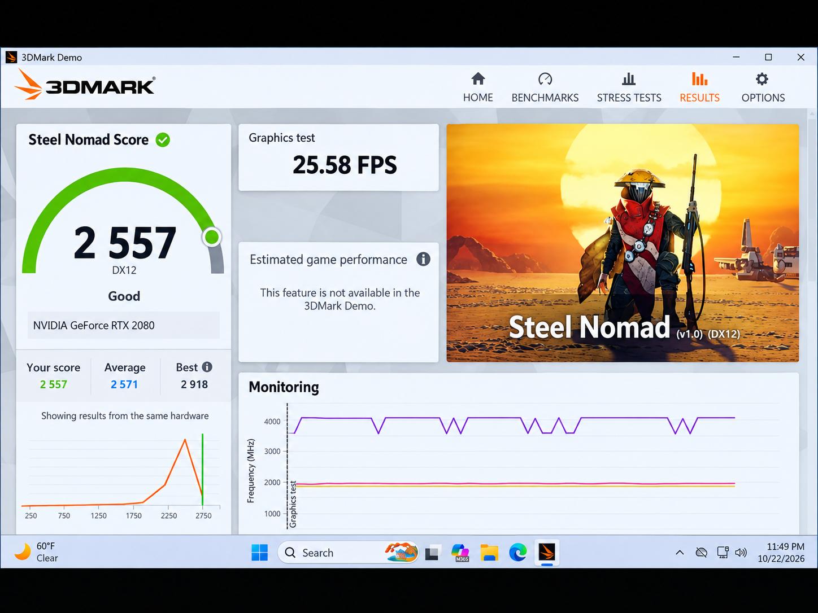818x613 pixels.
Task: Click the large 2 557 score in the gauge
Action: click(125, 243)
